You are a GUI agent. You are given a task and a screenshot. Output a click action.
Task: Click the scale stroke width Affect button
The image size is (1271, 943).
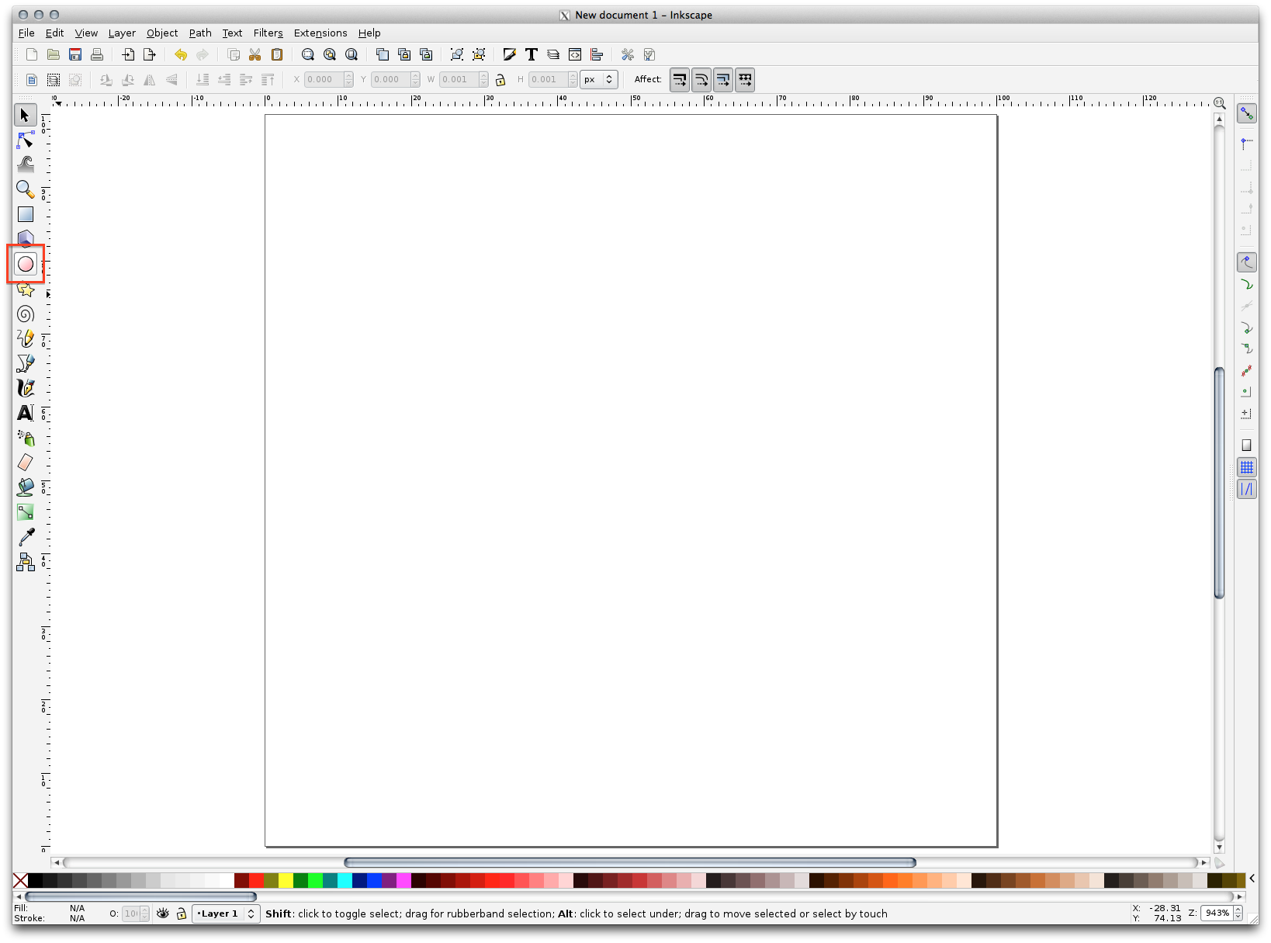pos(680,80)
